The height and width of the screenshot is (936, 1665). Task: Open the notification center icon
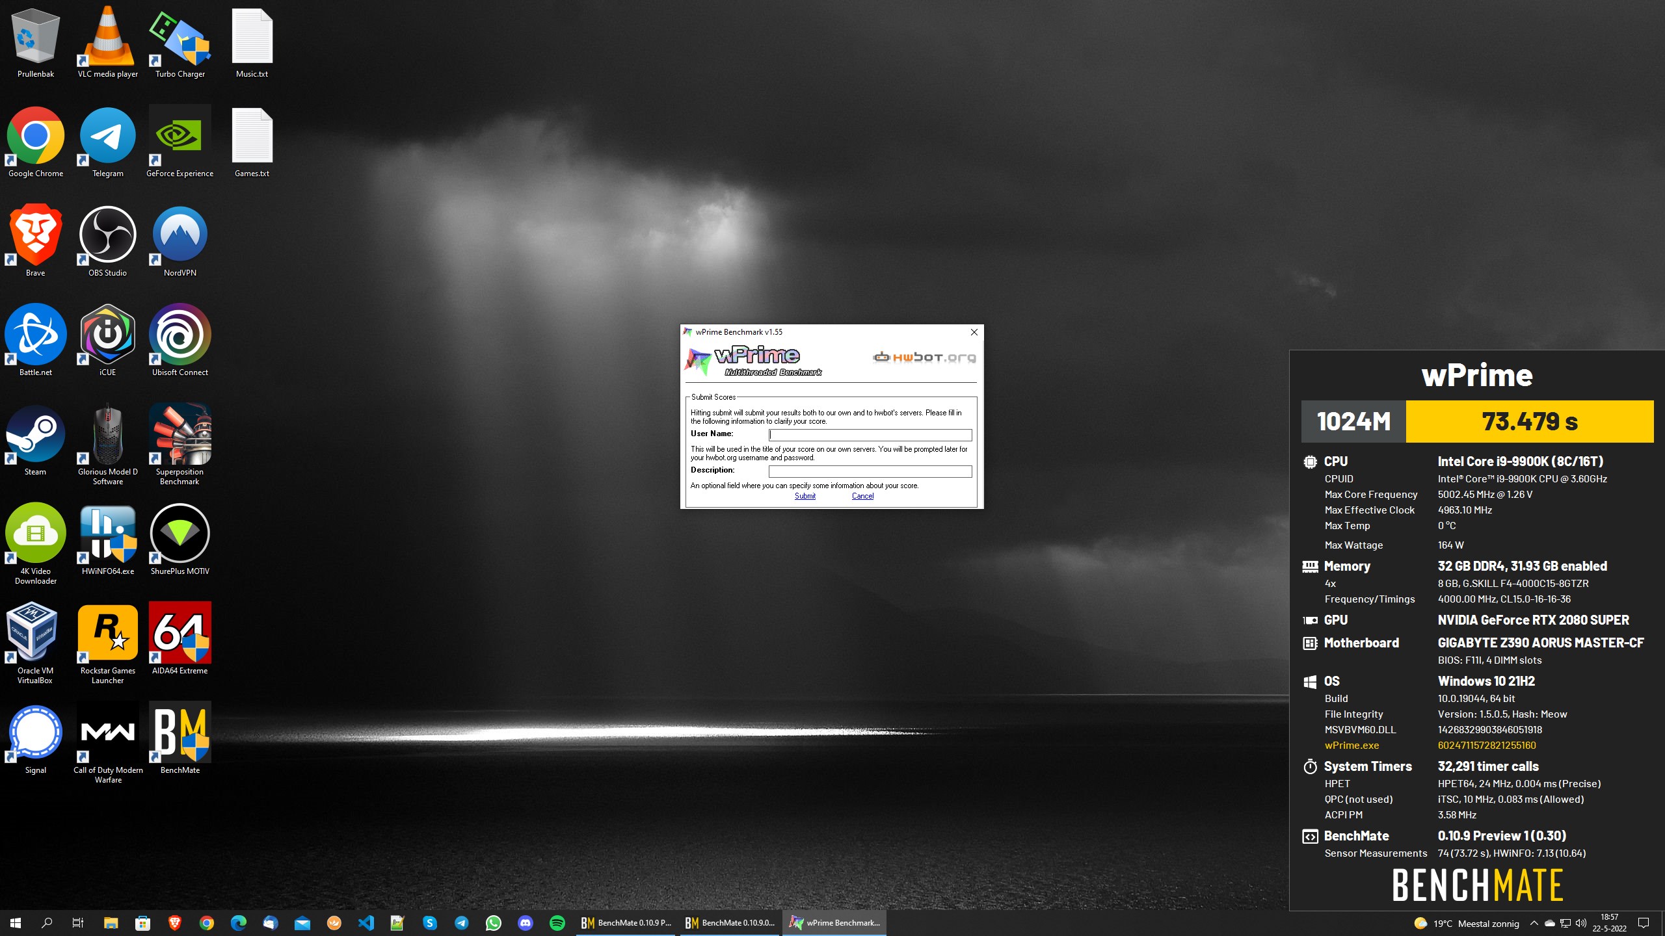(1644, 923)
